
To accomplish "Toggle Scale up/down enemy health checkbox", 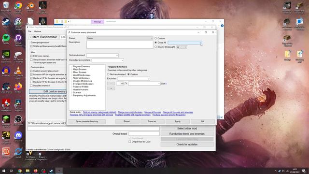I will click(x=31, y=46).
